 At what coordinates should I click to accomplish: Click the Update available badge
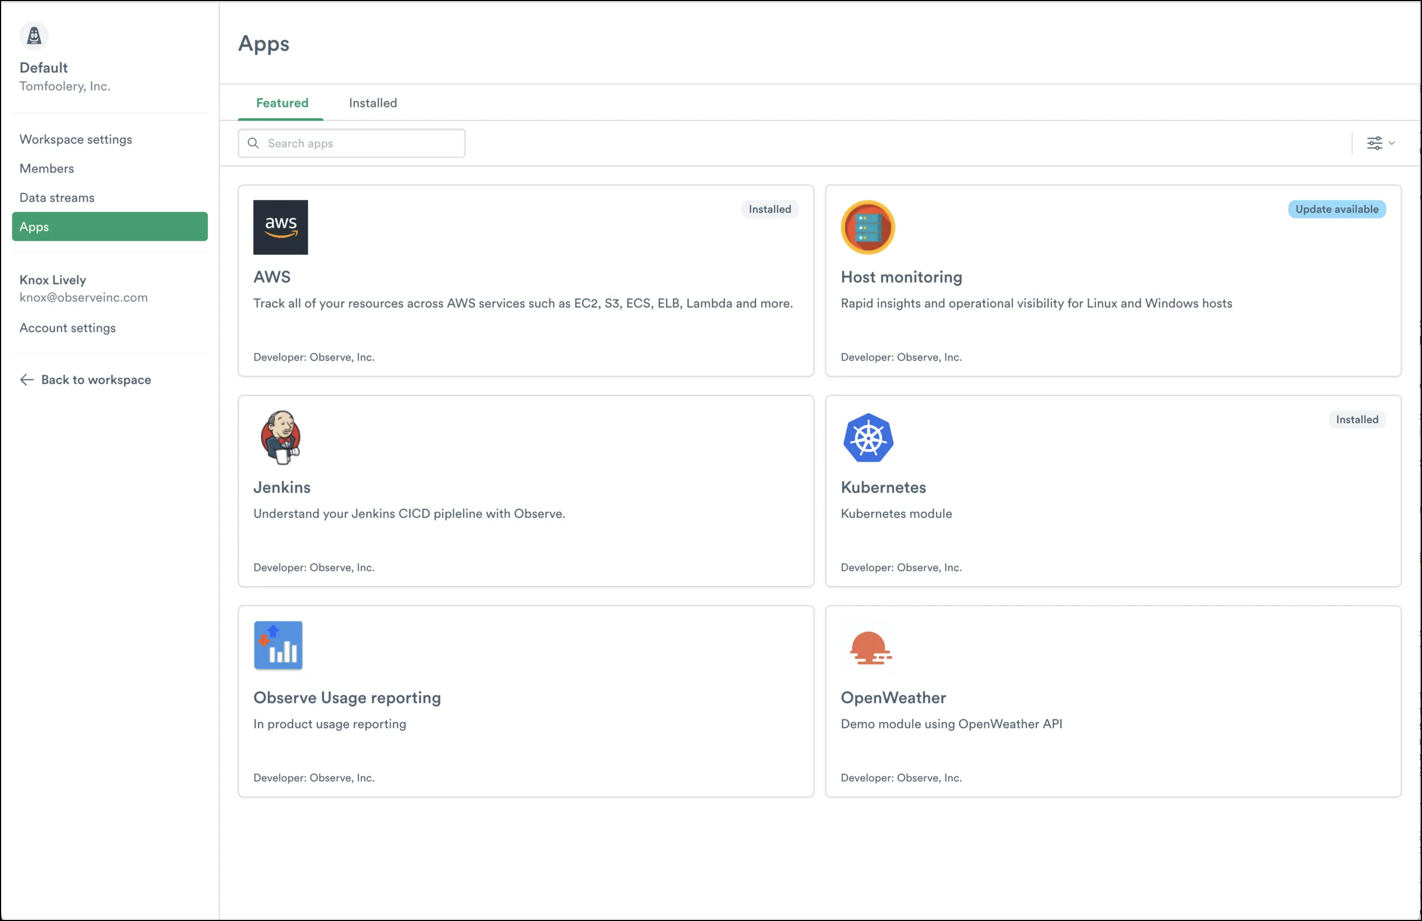(x=1337, y=210)
